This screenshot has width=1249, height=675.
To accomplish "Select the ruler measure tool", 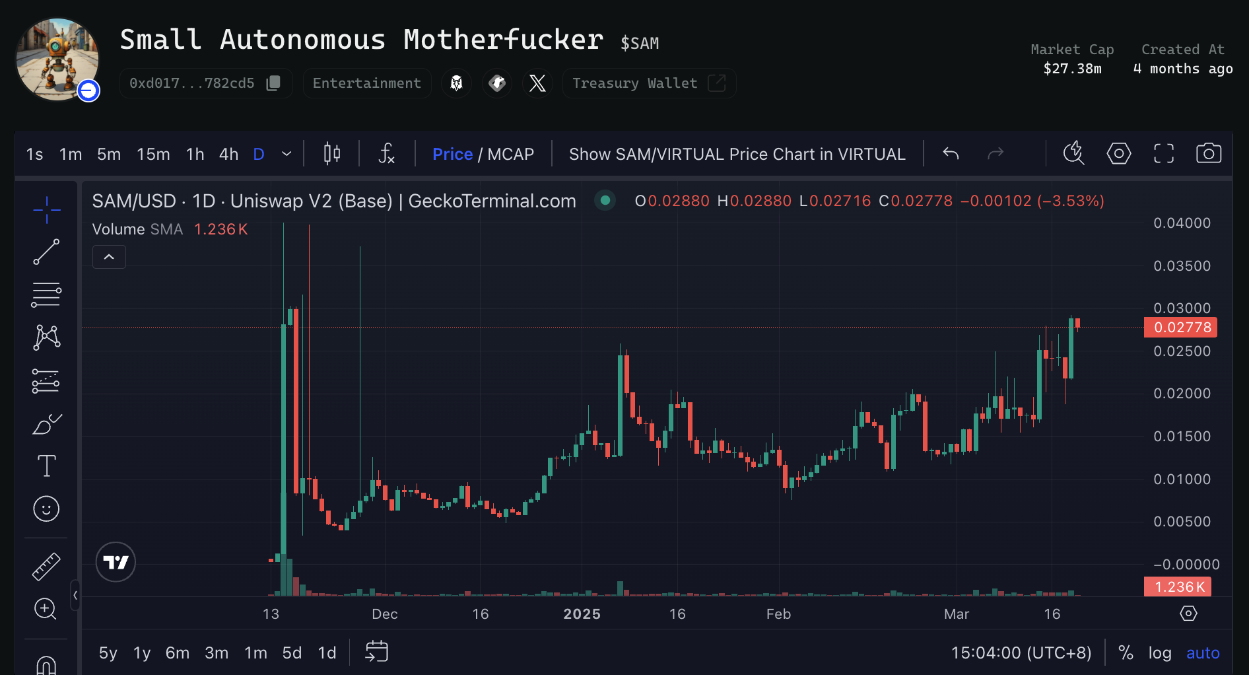I will click(46, 567).
